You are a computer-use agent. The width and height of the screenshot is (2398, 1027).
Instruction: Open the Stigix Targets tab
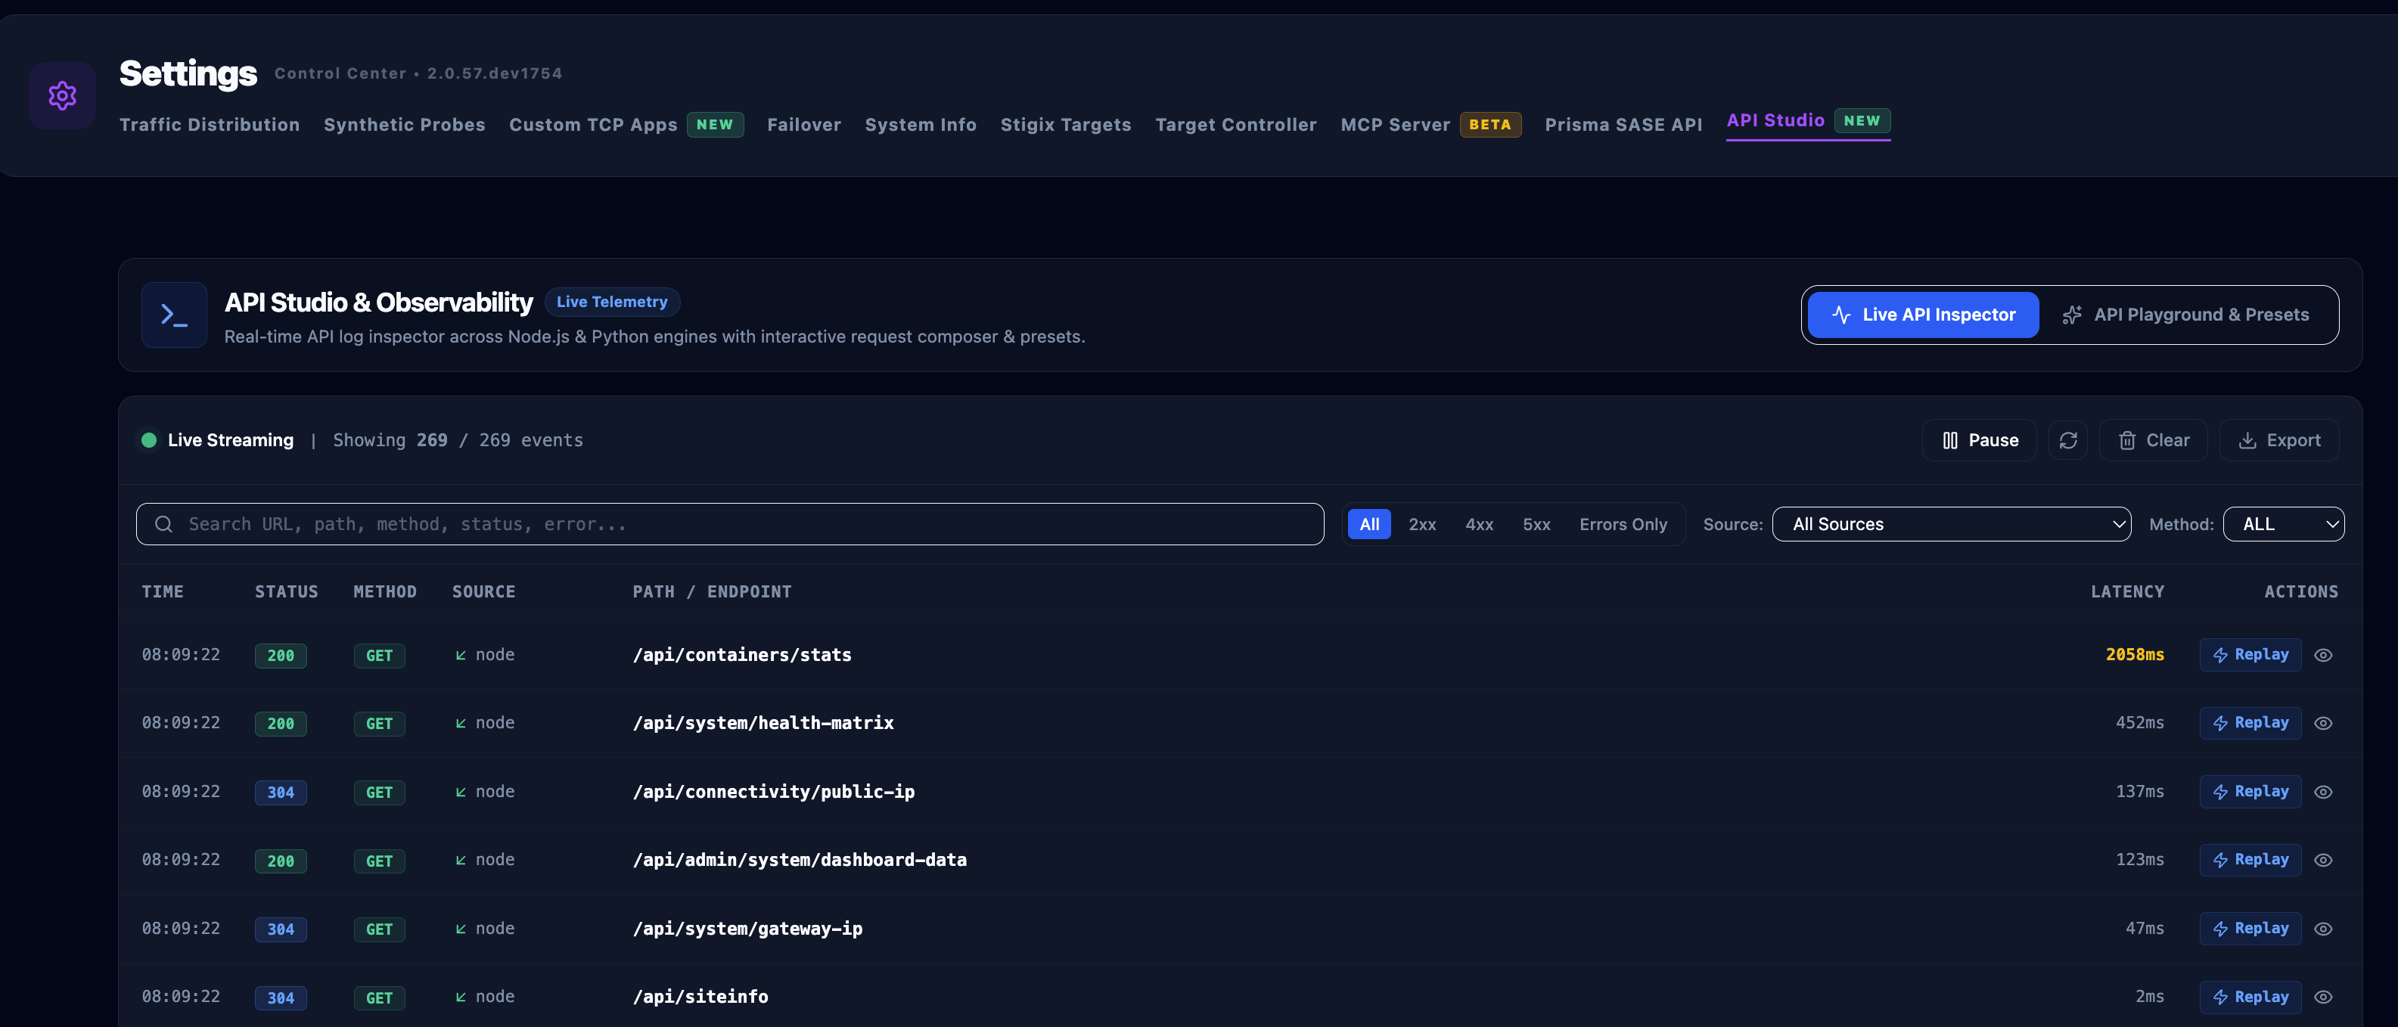[x=1065, y=125]
